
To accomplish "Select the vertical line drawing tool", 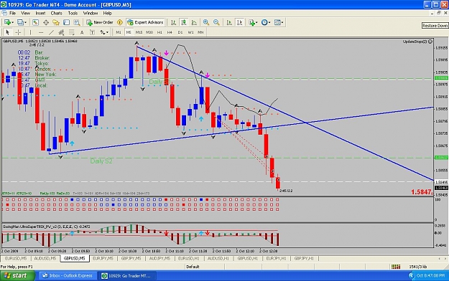I will tap(30, 32).
